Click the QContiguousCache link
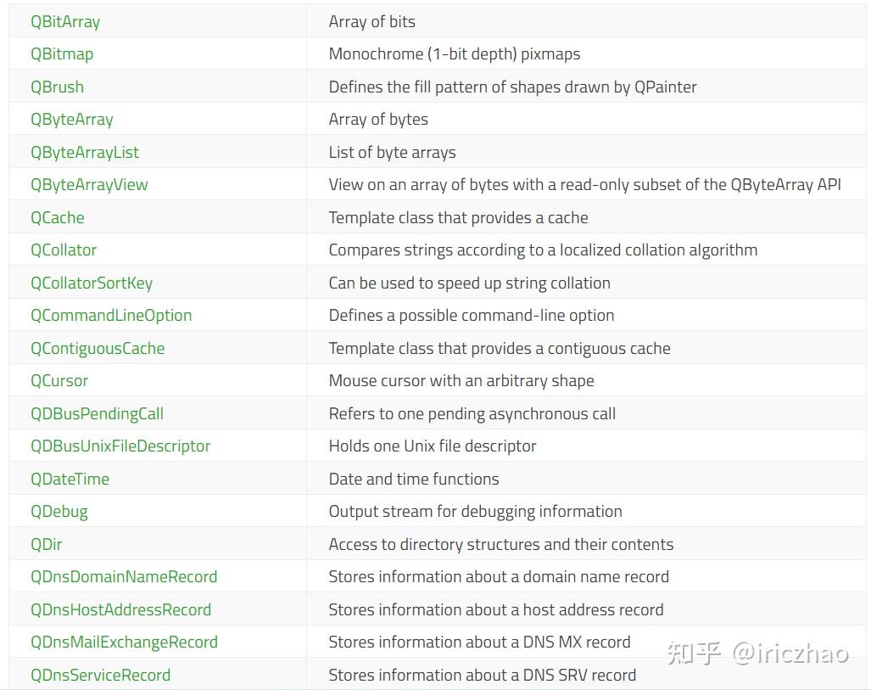Viewport: 871px width, 690px height. pyautogui.click(x=98, y=348)
